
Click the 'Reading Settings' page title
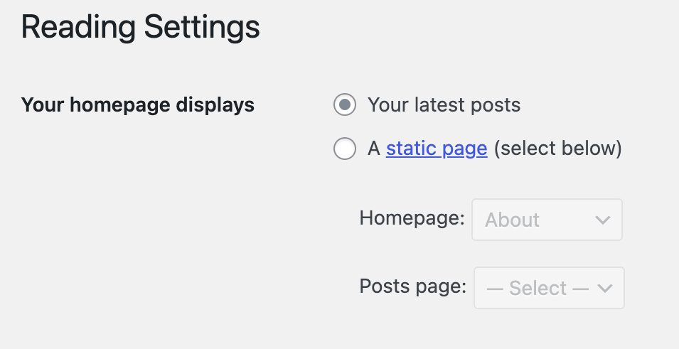(141, 28)
